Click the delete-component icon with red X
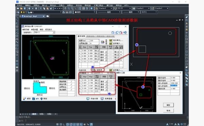 click(x=121, y=33)
